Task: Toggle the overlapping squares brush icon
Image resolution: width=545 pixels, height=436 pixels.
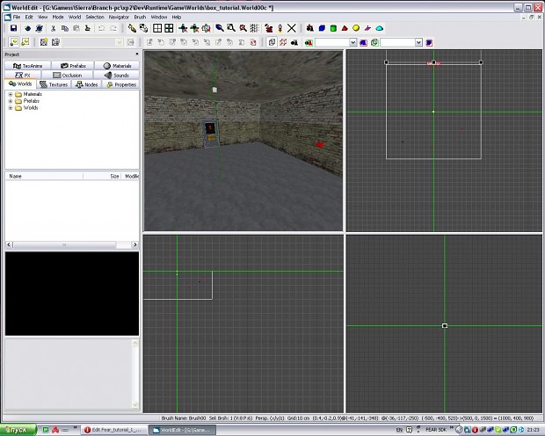Action: coord(272,42)
